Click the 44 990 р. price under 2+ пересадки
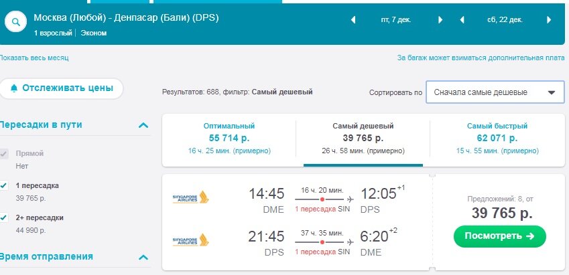 pos(31,230)
